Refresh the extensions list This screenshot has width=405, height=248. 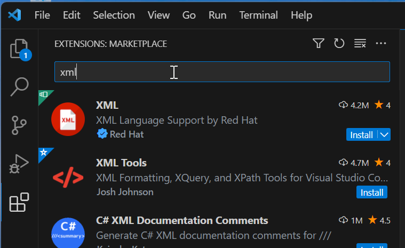coord(339,43)
